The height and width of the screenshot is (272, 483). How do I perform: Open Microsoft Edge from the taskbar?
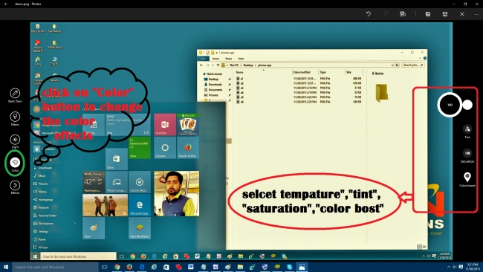(x=142, y=267)
